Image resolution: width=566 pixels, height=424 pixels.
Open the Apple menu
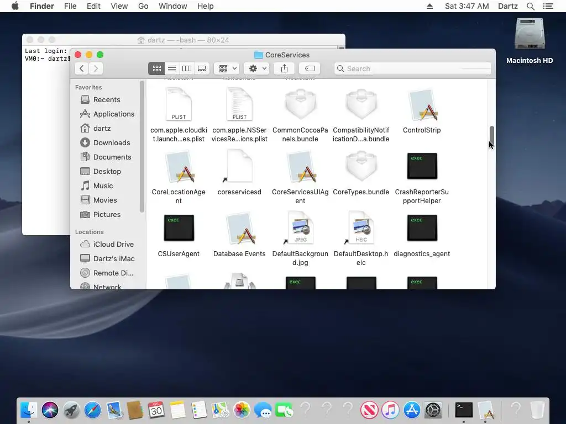[x=15, y=6]
